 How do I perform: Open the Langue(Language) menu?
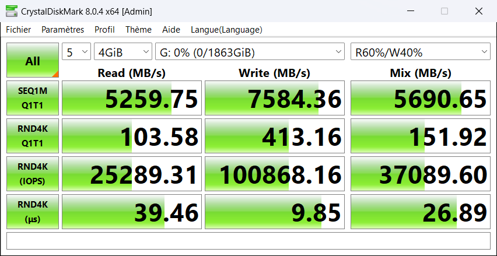pos(226,30)
